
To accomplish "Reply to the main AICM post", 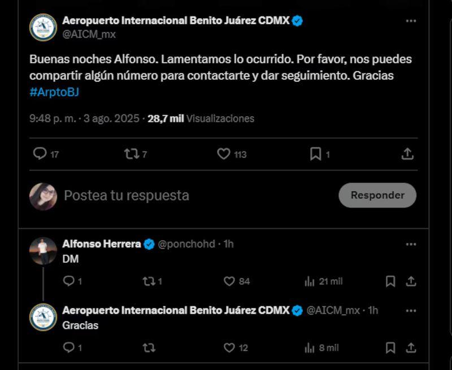I will click(40, 154).
